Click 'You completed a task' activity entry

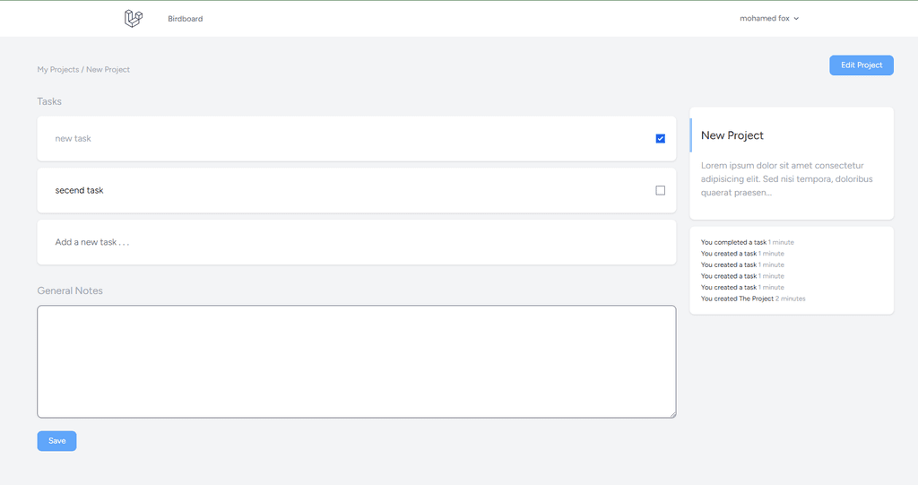747,242
